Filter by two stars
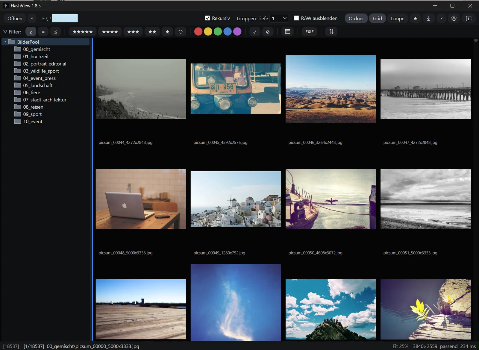 point(152,31)
